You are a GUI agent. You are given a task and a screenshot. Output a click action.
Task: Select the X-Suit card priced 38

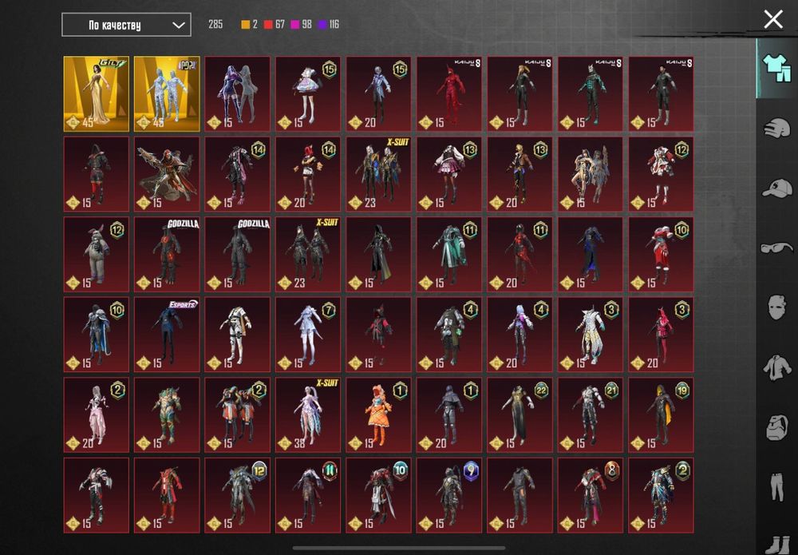click(x=308, y=415)
